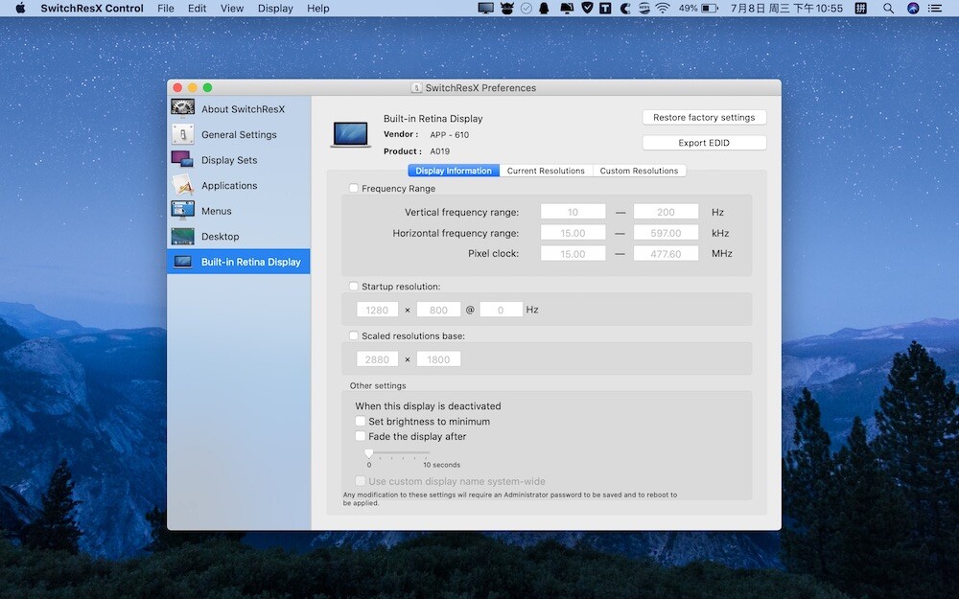Click the circled checkmark menu bar icon
The width and height of the screenshot is (959, 599).
(x=526, y=8)
